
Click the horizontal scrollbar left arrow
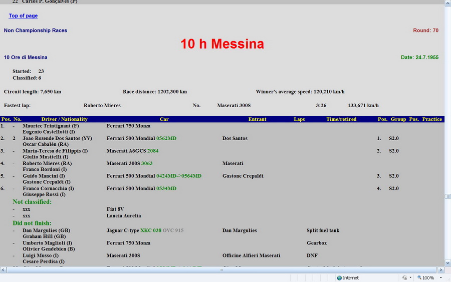pos(3,270)
